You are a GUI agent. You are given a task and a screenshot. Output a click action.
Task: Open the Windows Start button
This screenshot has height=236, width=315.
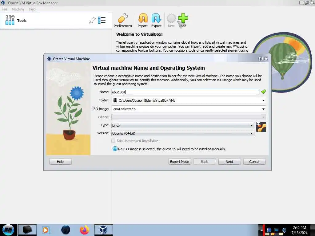click(8, 230)
